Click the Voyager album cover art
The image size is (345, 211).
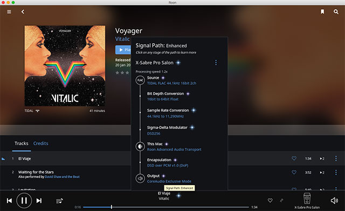(65, 66)
